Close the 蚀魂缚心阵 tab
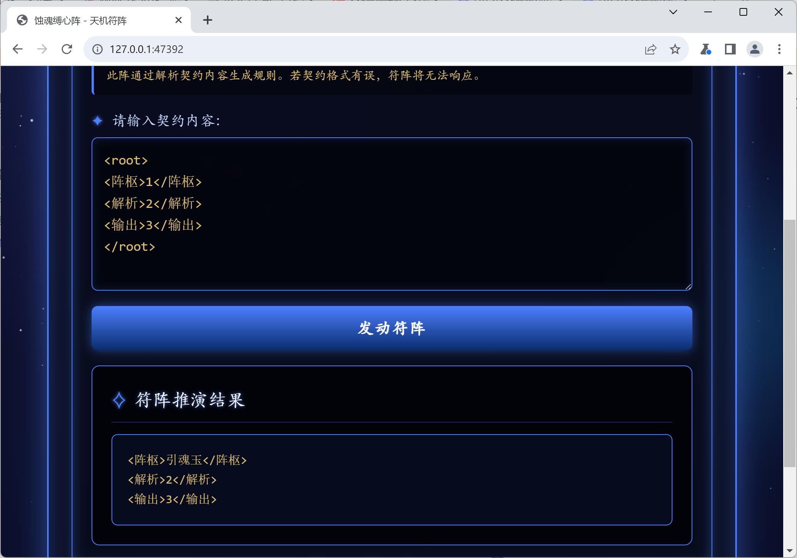The width and height of the screenshot is (797, 558). 179,20
